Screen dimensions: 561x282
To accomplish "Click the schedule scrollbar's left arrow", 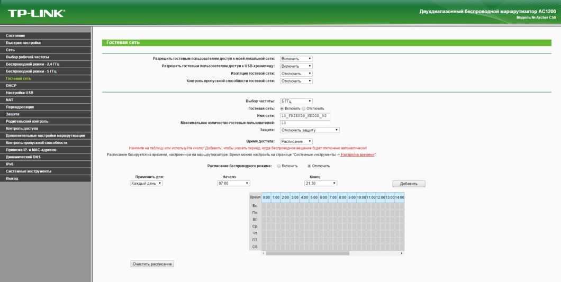I will point(264,253).
